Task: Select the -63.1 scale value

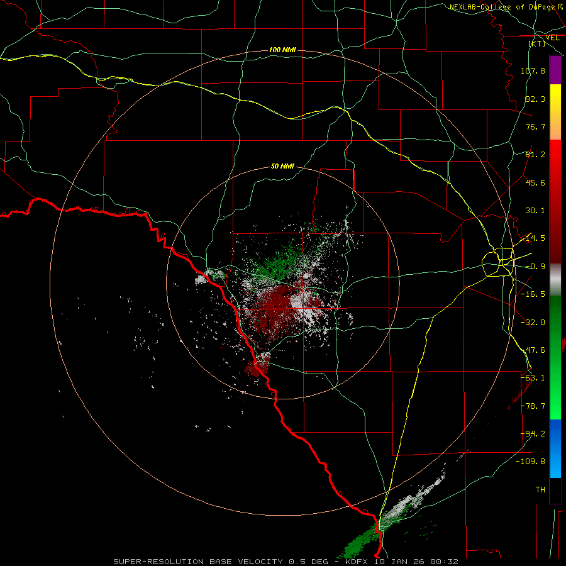Action: point(533,378)
